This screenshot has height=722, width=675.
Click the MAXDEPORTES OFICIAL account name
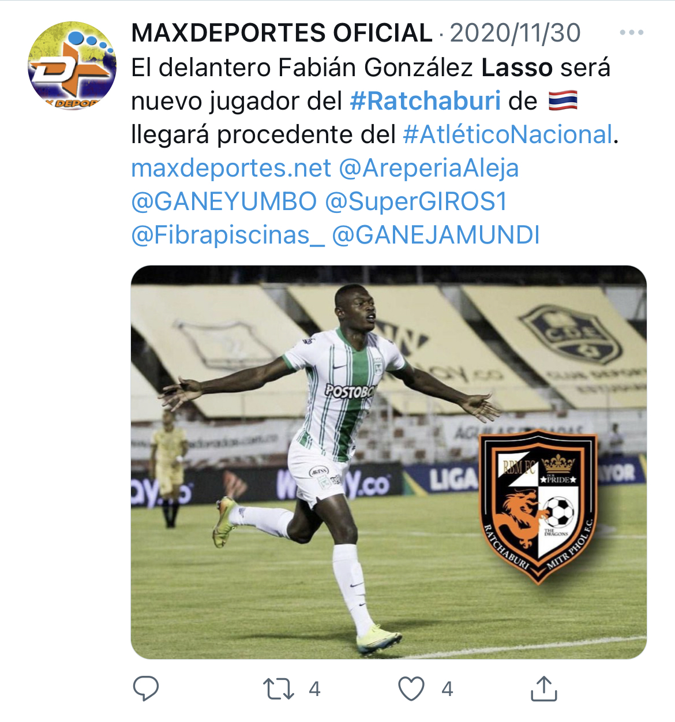282,33
